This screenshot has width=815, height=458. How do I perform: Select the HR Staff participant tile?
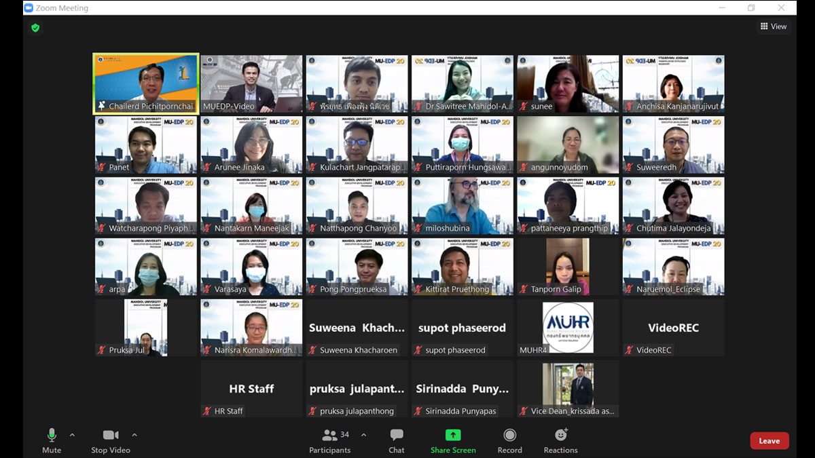point(251,389)
